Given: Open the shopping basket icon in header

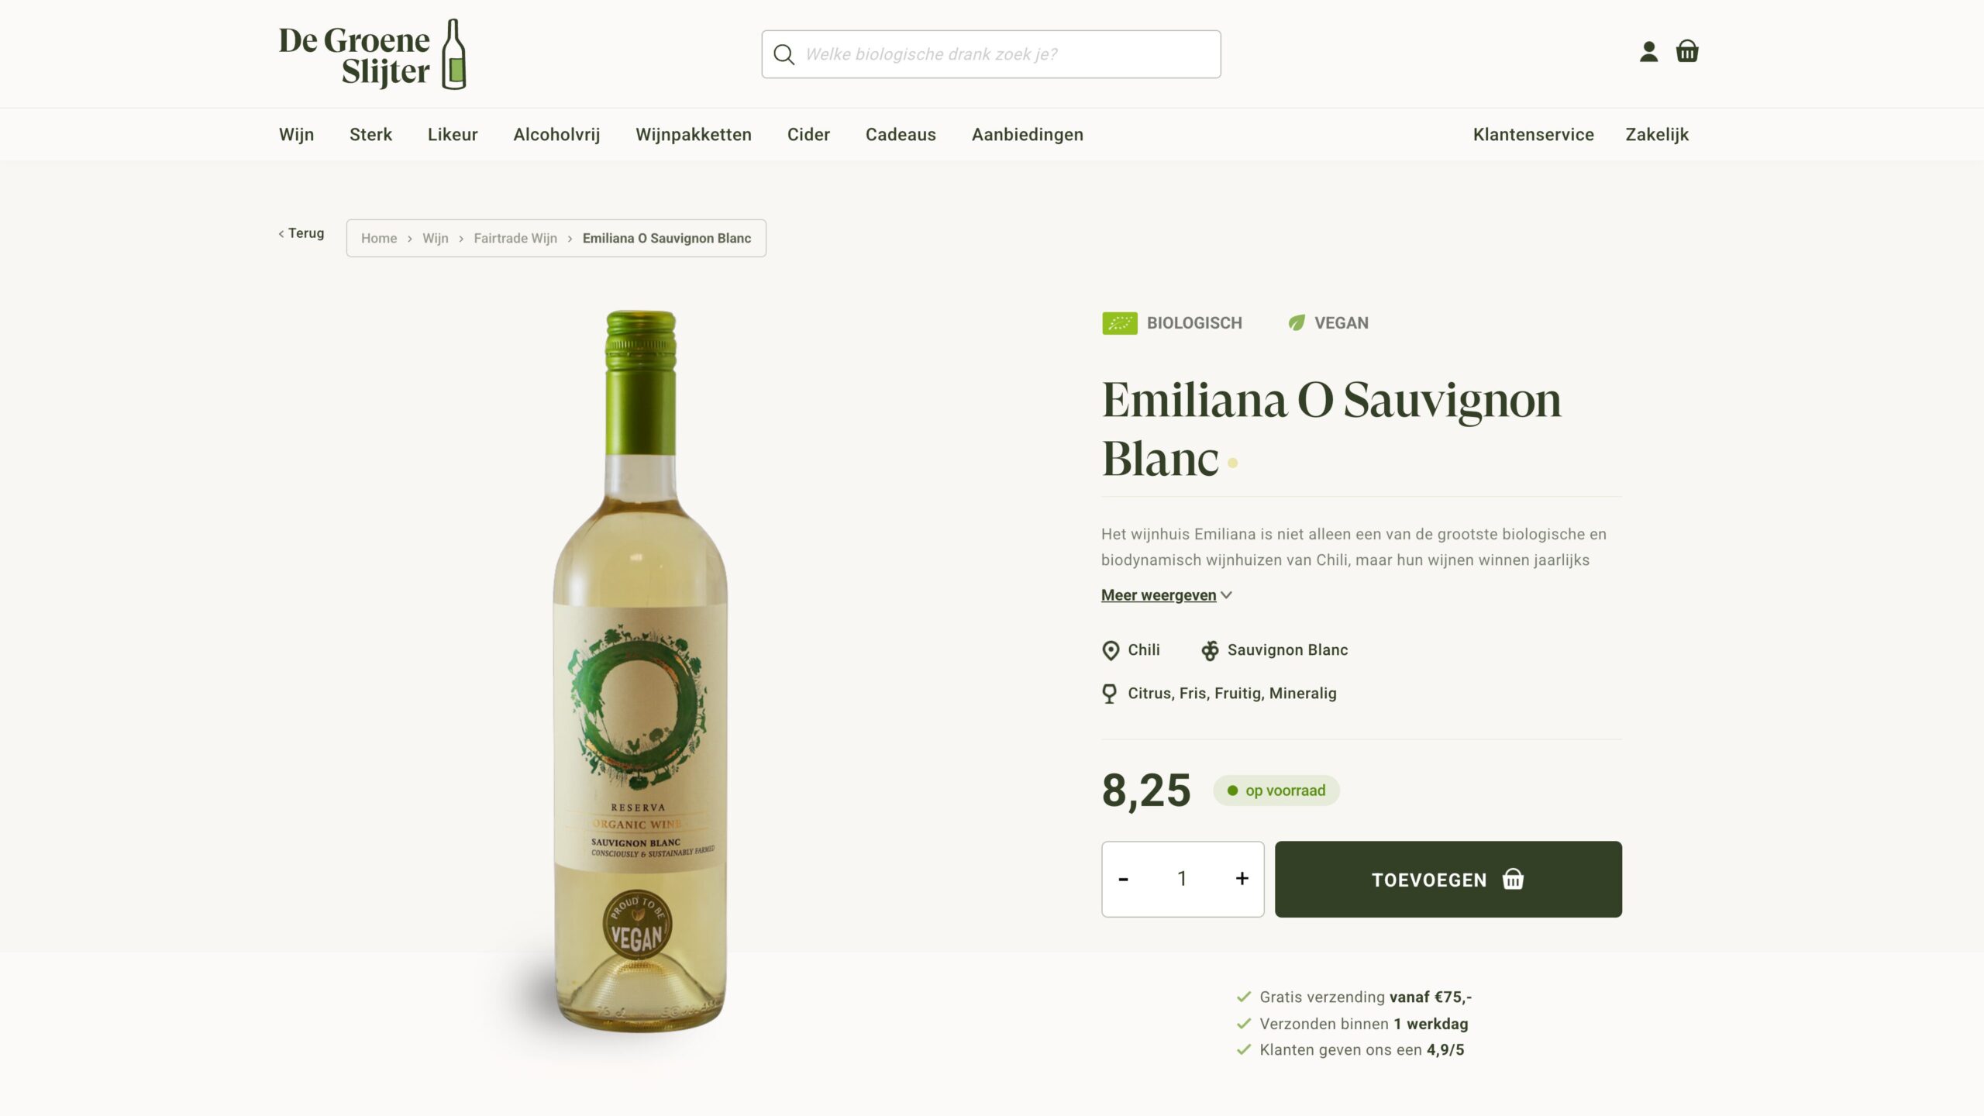Looking at the screenshot, I should [1687, 51].
